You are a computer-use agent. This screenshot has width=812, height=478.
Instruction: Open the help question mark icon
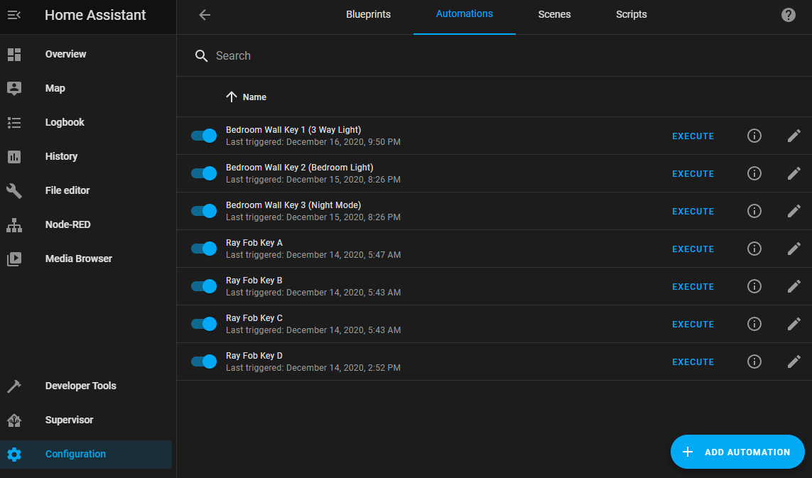point(788,15)
